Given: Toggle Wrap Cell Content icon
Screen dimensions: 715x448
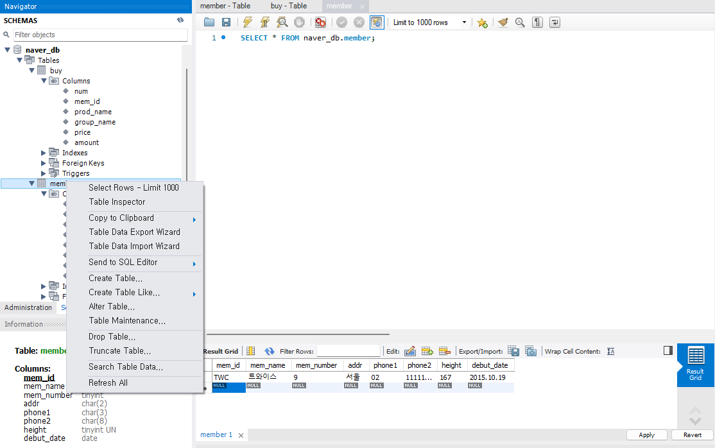Looking at the screenshot, I should pyautogui.click(x=611, y=351).
